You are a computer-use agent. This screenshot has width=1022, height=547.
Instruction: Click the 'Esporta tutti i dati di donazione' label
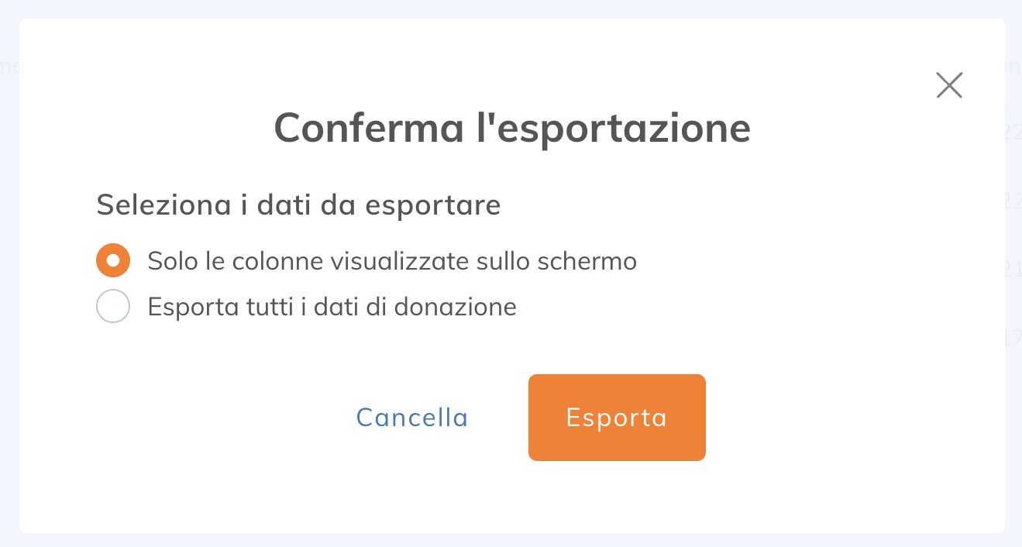pyautogui.click(x=332, y=307)
